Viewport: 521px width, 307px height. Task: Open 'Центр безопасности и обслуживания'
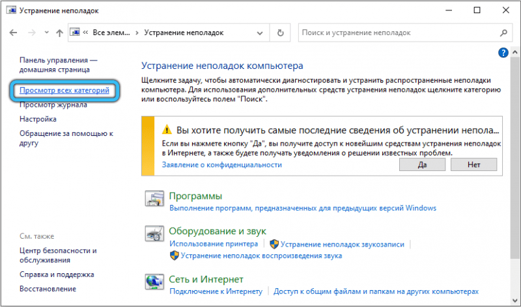(x=58, y=255)
